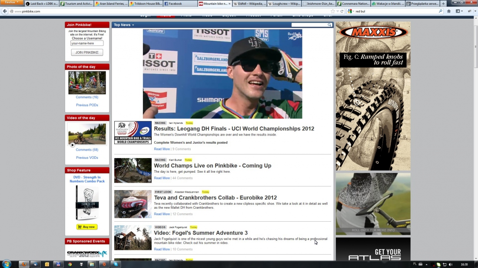Click the address bar showing www.pinkbike.com

(171, 11)
